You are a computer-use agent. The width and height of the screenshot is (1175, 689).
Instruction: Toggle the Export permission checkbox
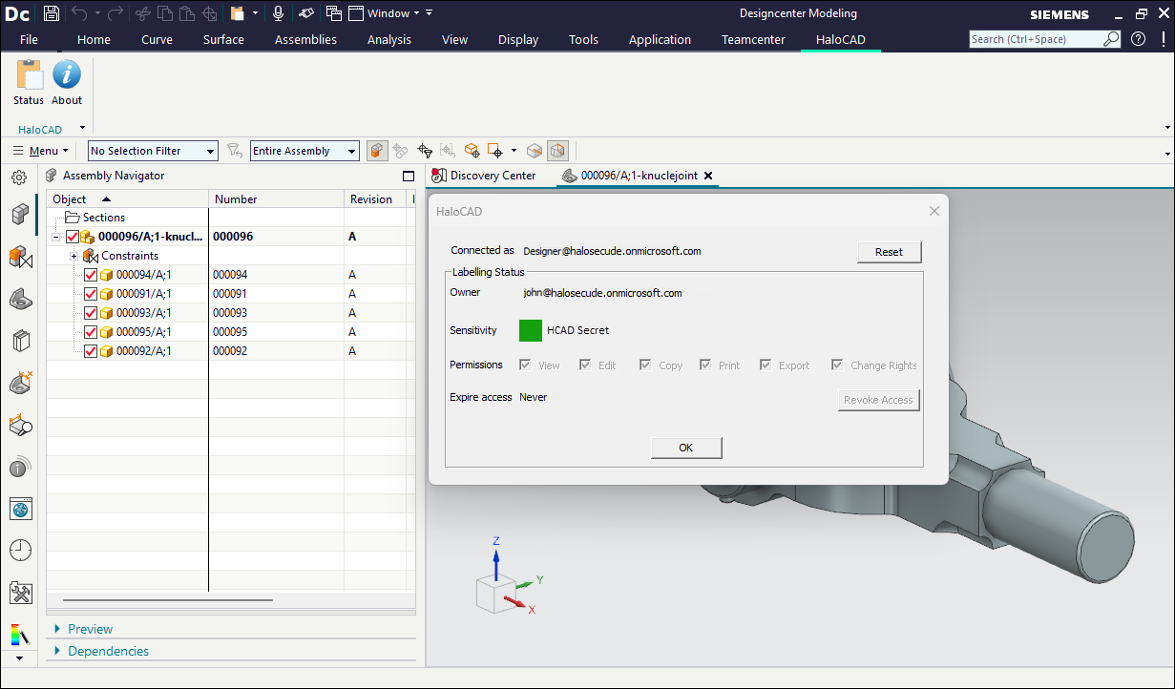click(x=766, y=365)
